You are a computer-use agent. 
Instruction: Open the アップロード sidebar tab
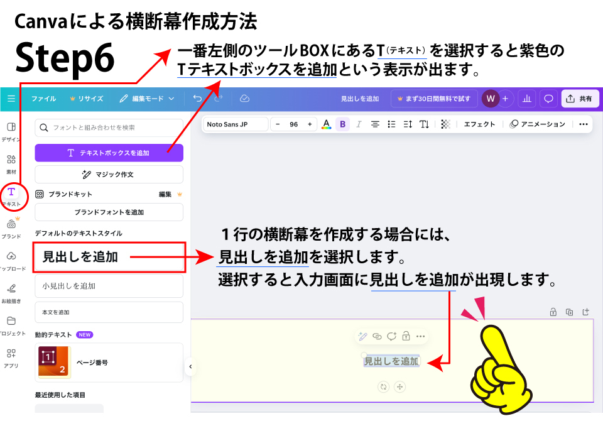coord(11,261)
